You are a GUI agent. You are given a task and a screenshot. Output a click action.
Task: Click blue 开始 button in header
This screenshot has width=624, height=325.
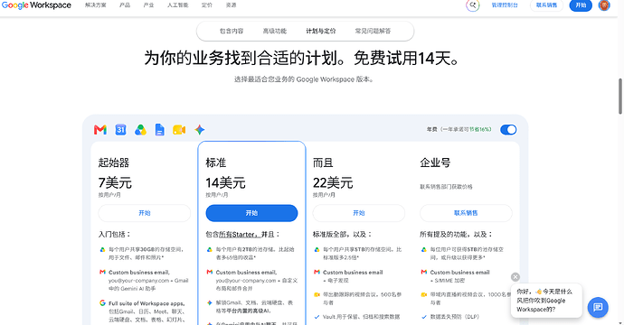(581, 5)
